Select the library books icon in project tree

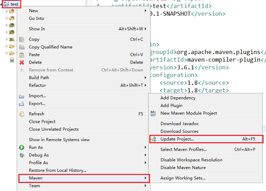pyautogui.click(x=12, y=39)
